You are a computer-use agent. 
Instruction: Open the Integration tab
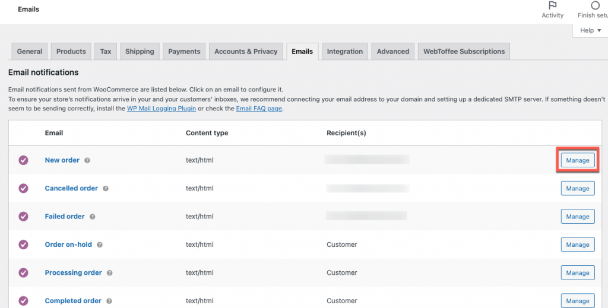point(345,52)
